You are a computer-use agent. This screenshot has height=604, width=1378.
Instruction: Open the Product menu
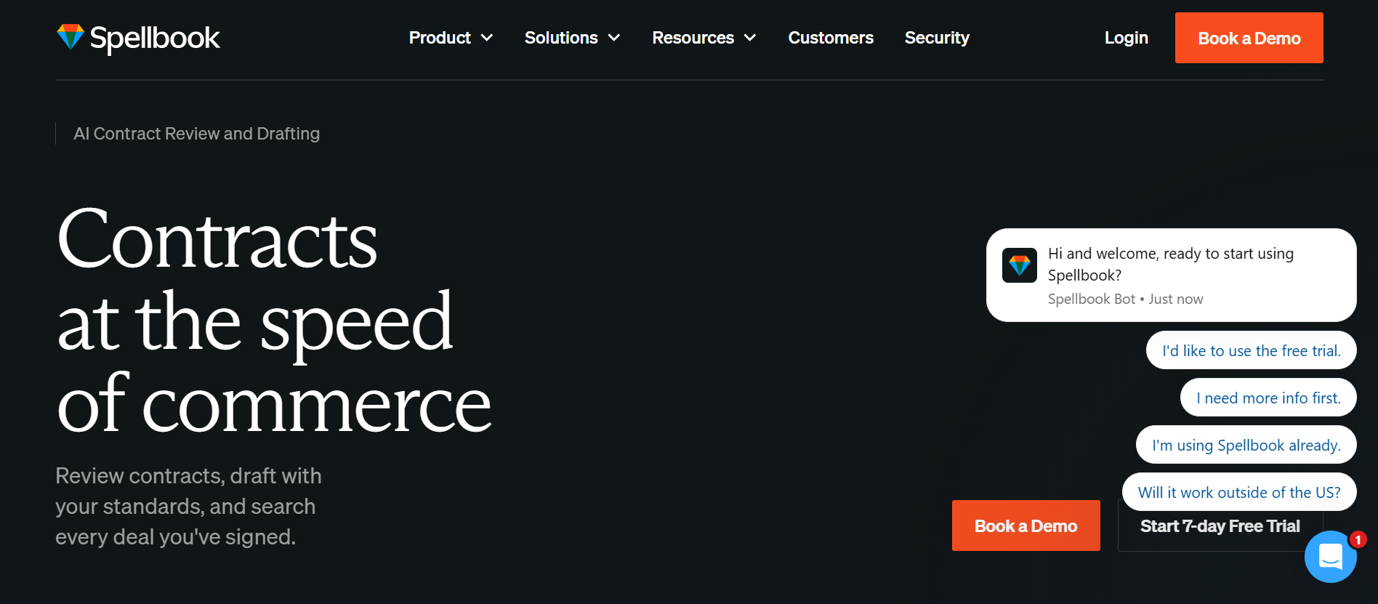click(451, 38)
